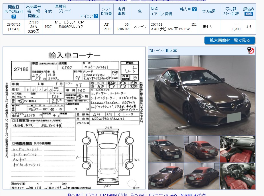Click the E400カブリルザエク grade text
Viewport: 264px width, 196px height.
[70, 27]
